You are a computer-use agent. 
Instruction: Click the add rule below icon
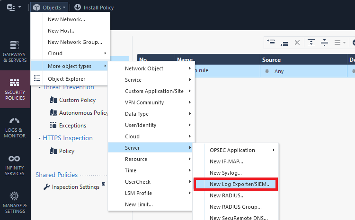coord(284,42)
